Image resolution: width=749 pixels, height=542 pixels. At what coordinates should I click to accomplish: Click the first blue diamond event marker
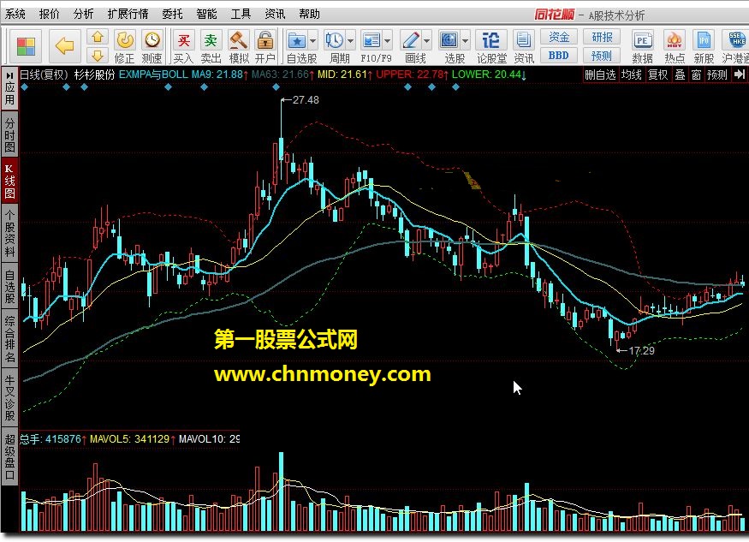(24, 87)
